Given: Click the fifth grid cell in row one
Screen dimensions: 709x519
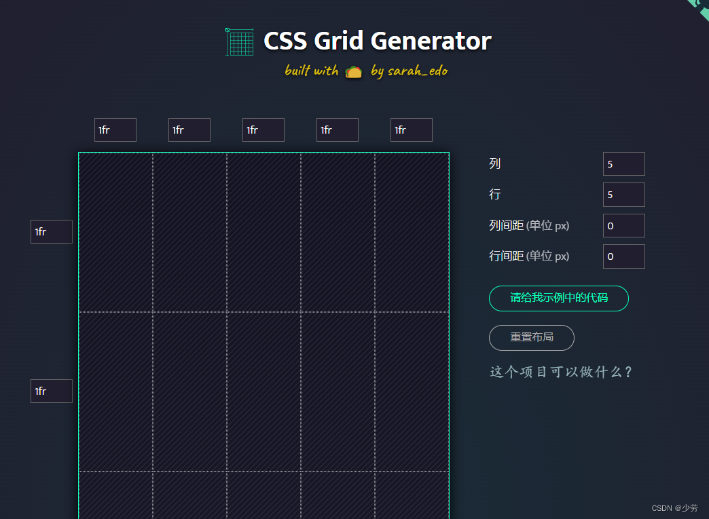Looking at the screenshot, I should 412,232.
